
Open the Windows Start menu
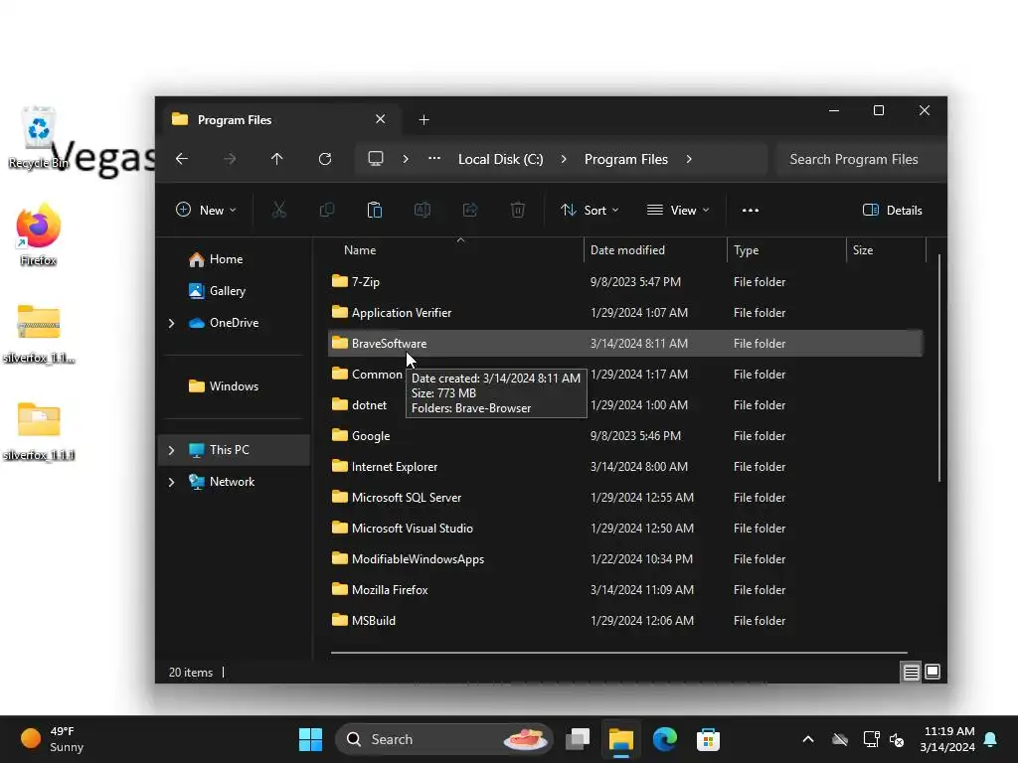pos(310,739)
